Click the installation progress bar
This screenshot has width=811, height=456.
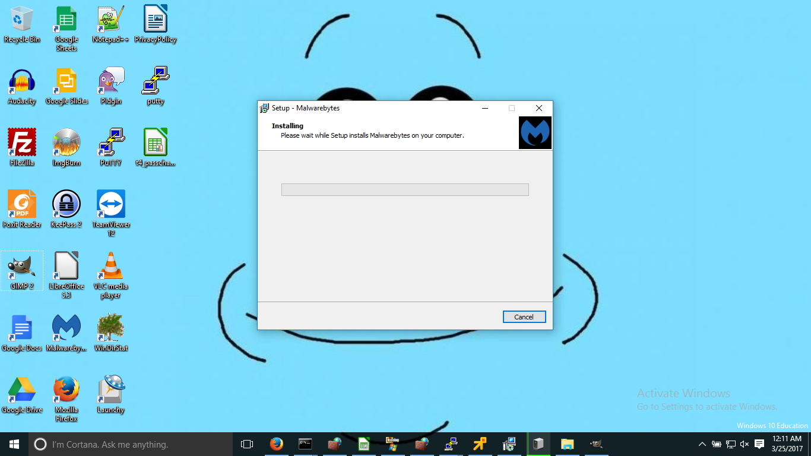pos(405,189)
